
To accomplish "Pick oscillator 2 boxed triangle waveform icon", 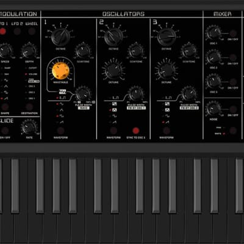I will (114, 110).
